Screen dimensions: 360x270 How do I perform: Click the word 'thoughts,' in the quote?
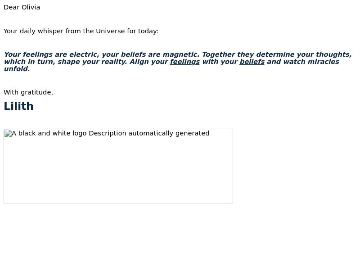point(334,54)
